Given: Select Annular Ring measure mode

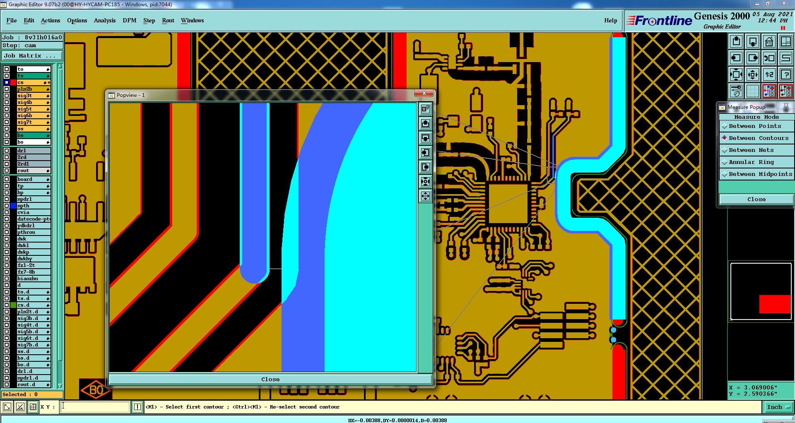Looking at the screenshot, I should pyautogui.click(x=756, y=162).
